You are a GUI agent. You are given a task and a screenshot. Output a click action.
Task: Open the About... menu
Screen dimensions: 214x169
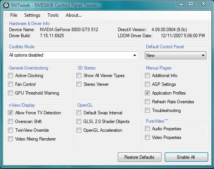(74, 15)
